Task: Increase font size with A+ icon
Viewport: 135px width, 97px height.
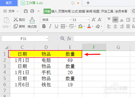Action: (x=94, y=20)
